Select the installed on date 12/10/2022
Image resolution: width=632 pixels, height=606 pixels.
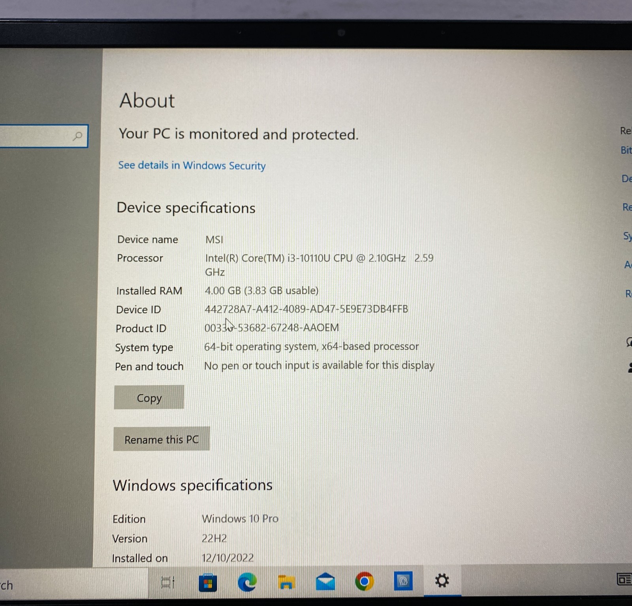coord(228,558)
